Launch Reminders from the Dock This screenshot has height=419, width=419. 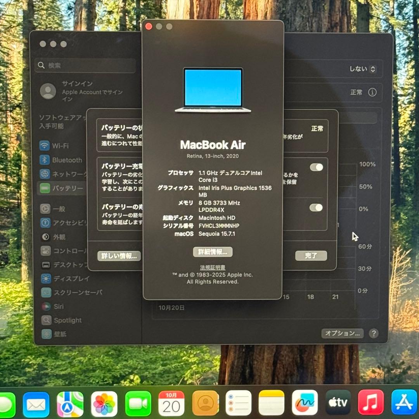click(238, 403)
